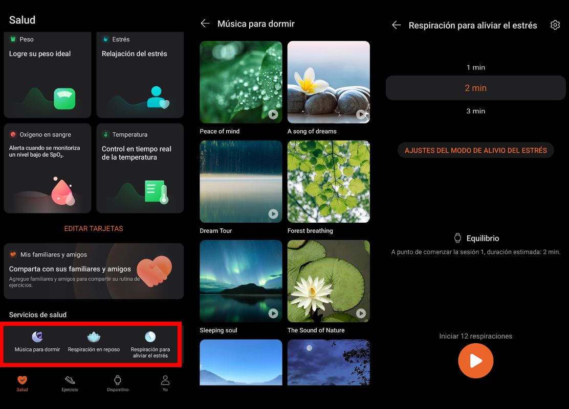Play the Peace of mind track
This screenshot has height=409, width=569.
click(x=273, y=114)
